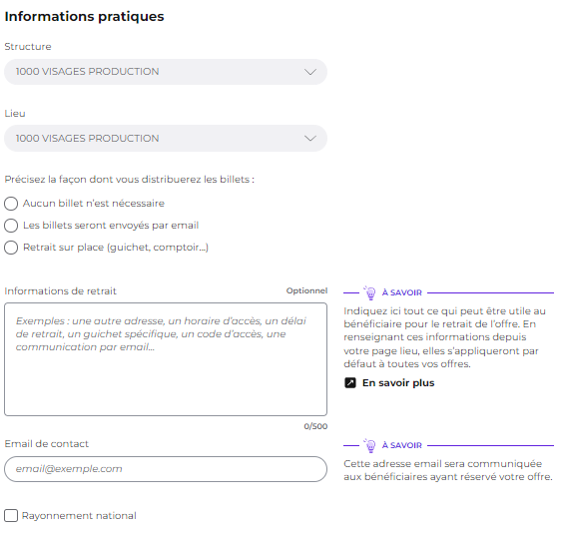561x539 pixels.
Task: Click into the Email de contact field
Action: (166, 469)
